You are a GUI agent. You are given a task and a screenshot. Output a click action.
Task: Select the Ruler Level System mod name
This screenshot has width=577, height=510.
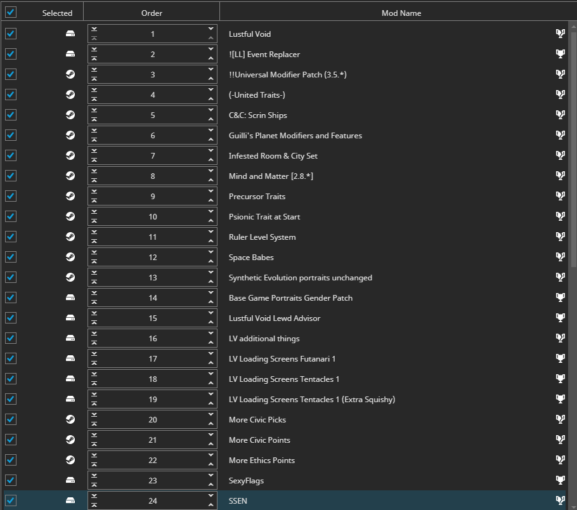[262, 237]
